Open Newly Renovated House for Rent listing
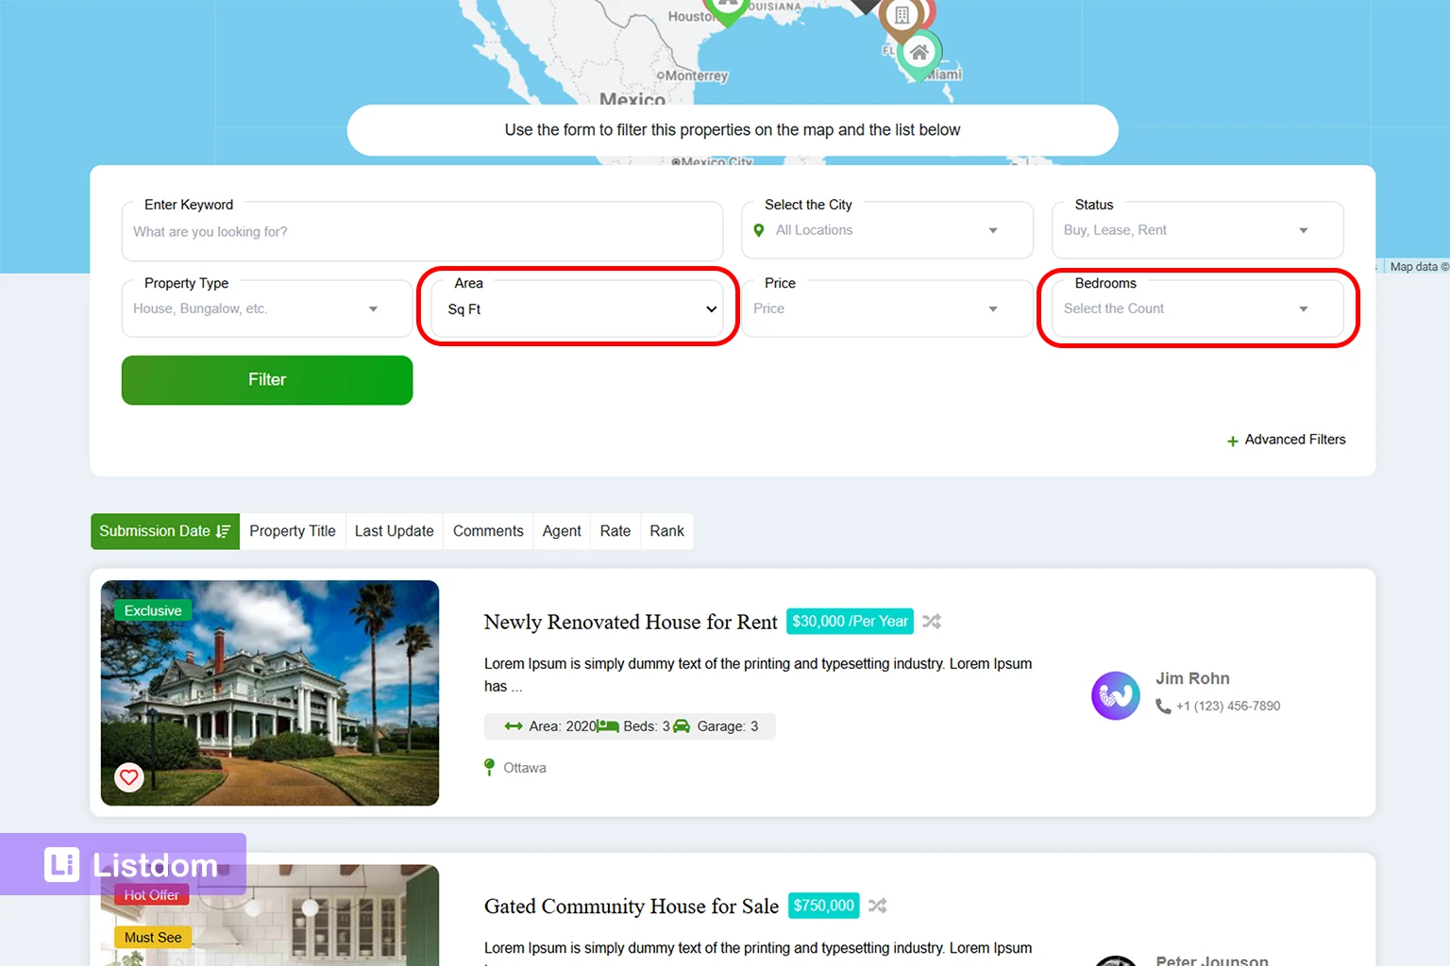The image size is (1450, 966). [630, 623]
